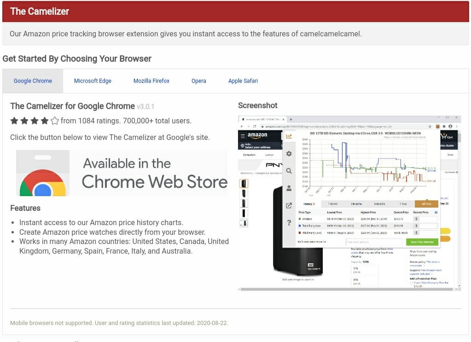Click the version number "v3.0.1"
Viewport: 471px width, 342px height.
[x=145, y=107]
